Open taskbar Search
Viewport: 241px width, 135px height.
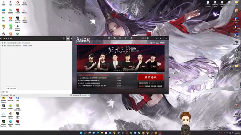point(85,133)
